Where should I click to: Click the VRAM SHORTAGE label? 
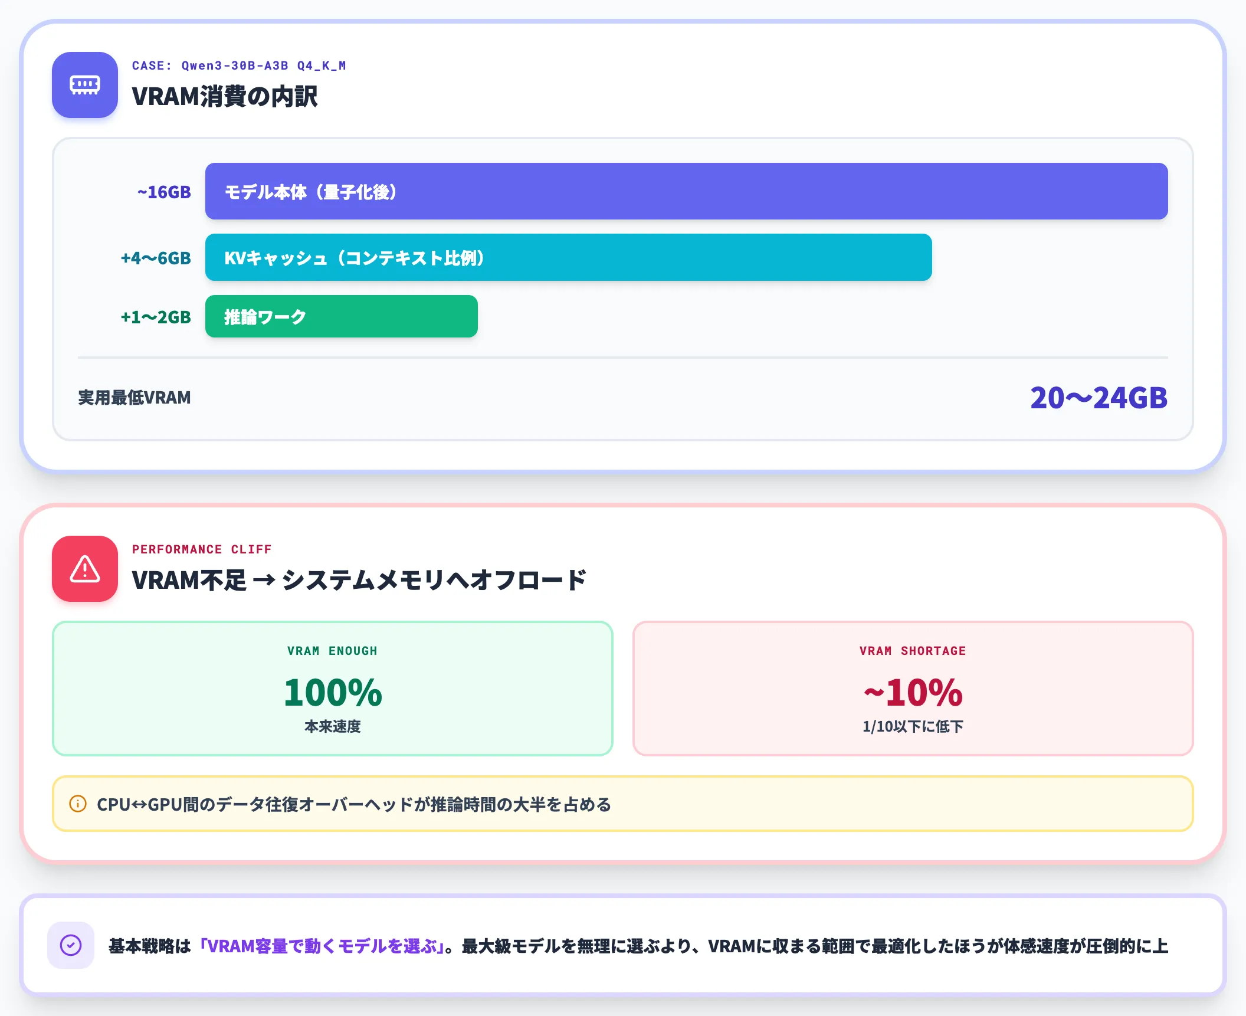(913, 651)
